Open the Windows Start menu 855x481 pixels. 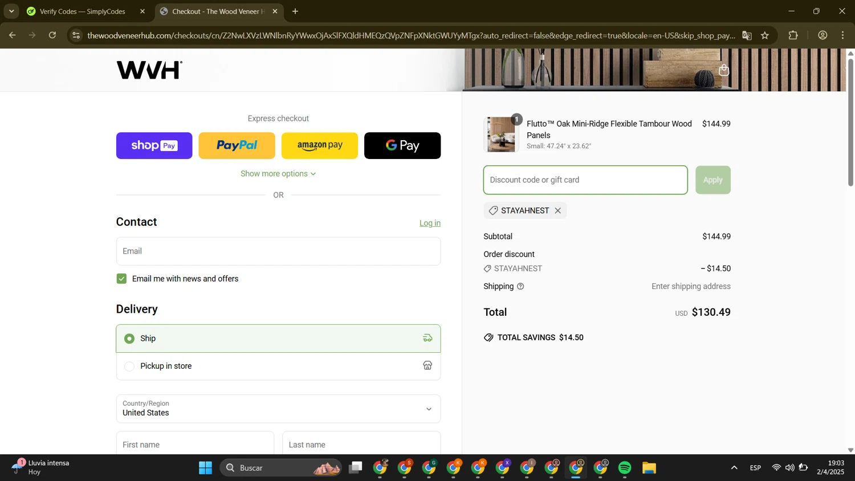point(205,468)
